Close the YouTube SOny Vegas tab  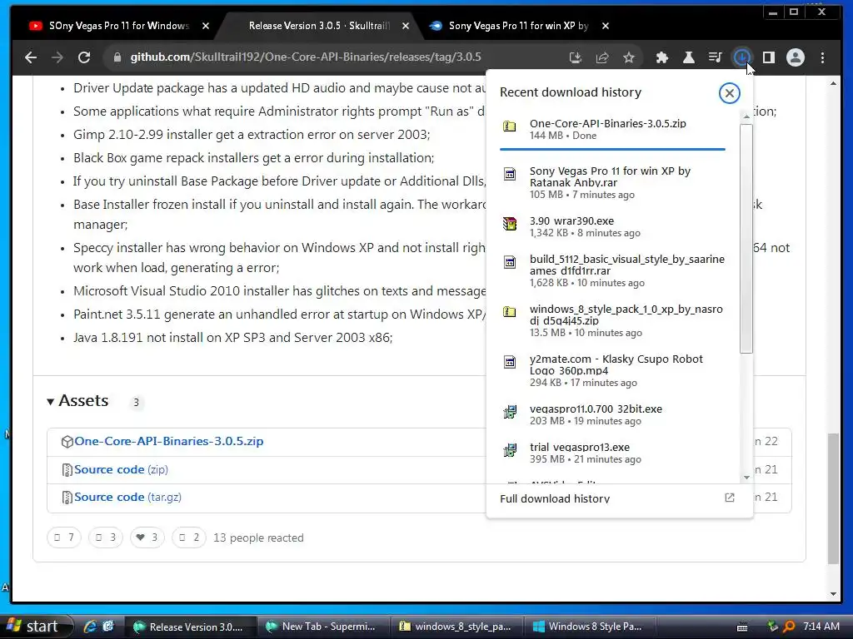pos(206,26)
